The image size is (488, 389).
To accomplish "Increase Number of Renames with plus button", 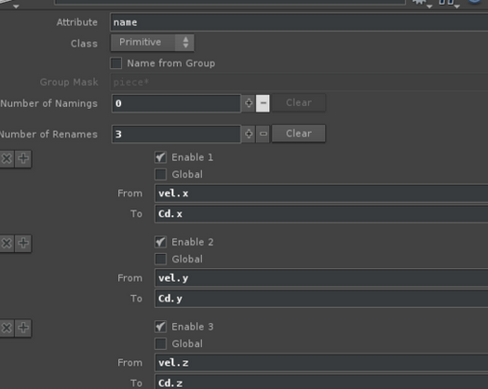I will point(249,134).
